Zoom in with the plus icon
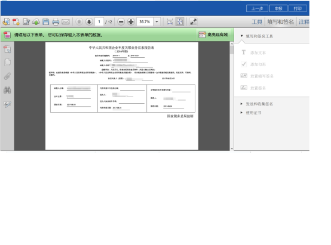 (x=131, y=21)
